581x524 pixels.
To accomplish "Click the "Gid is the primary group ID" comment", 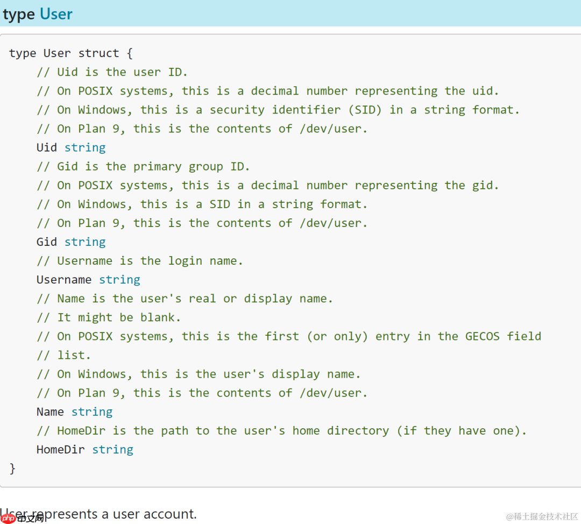I will [x=143, y=167].
